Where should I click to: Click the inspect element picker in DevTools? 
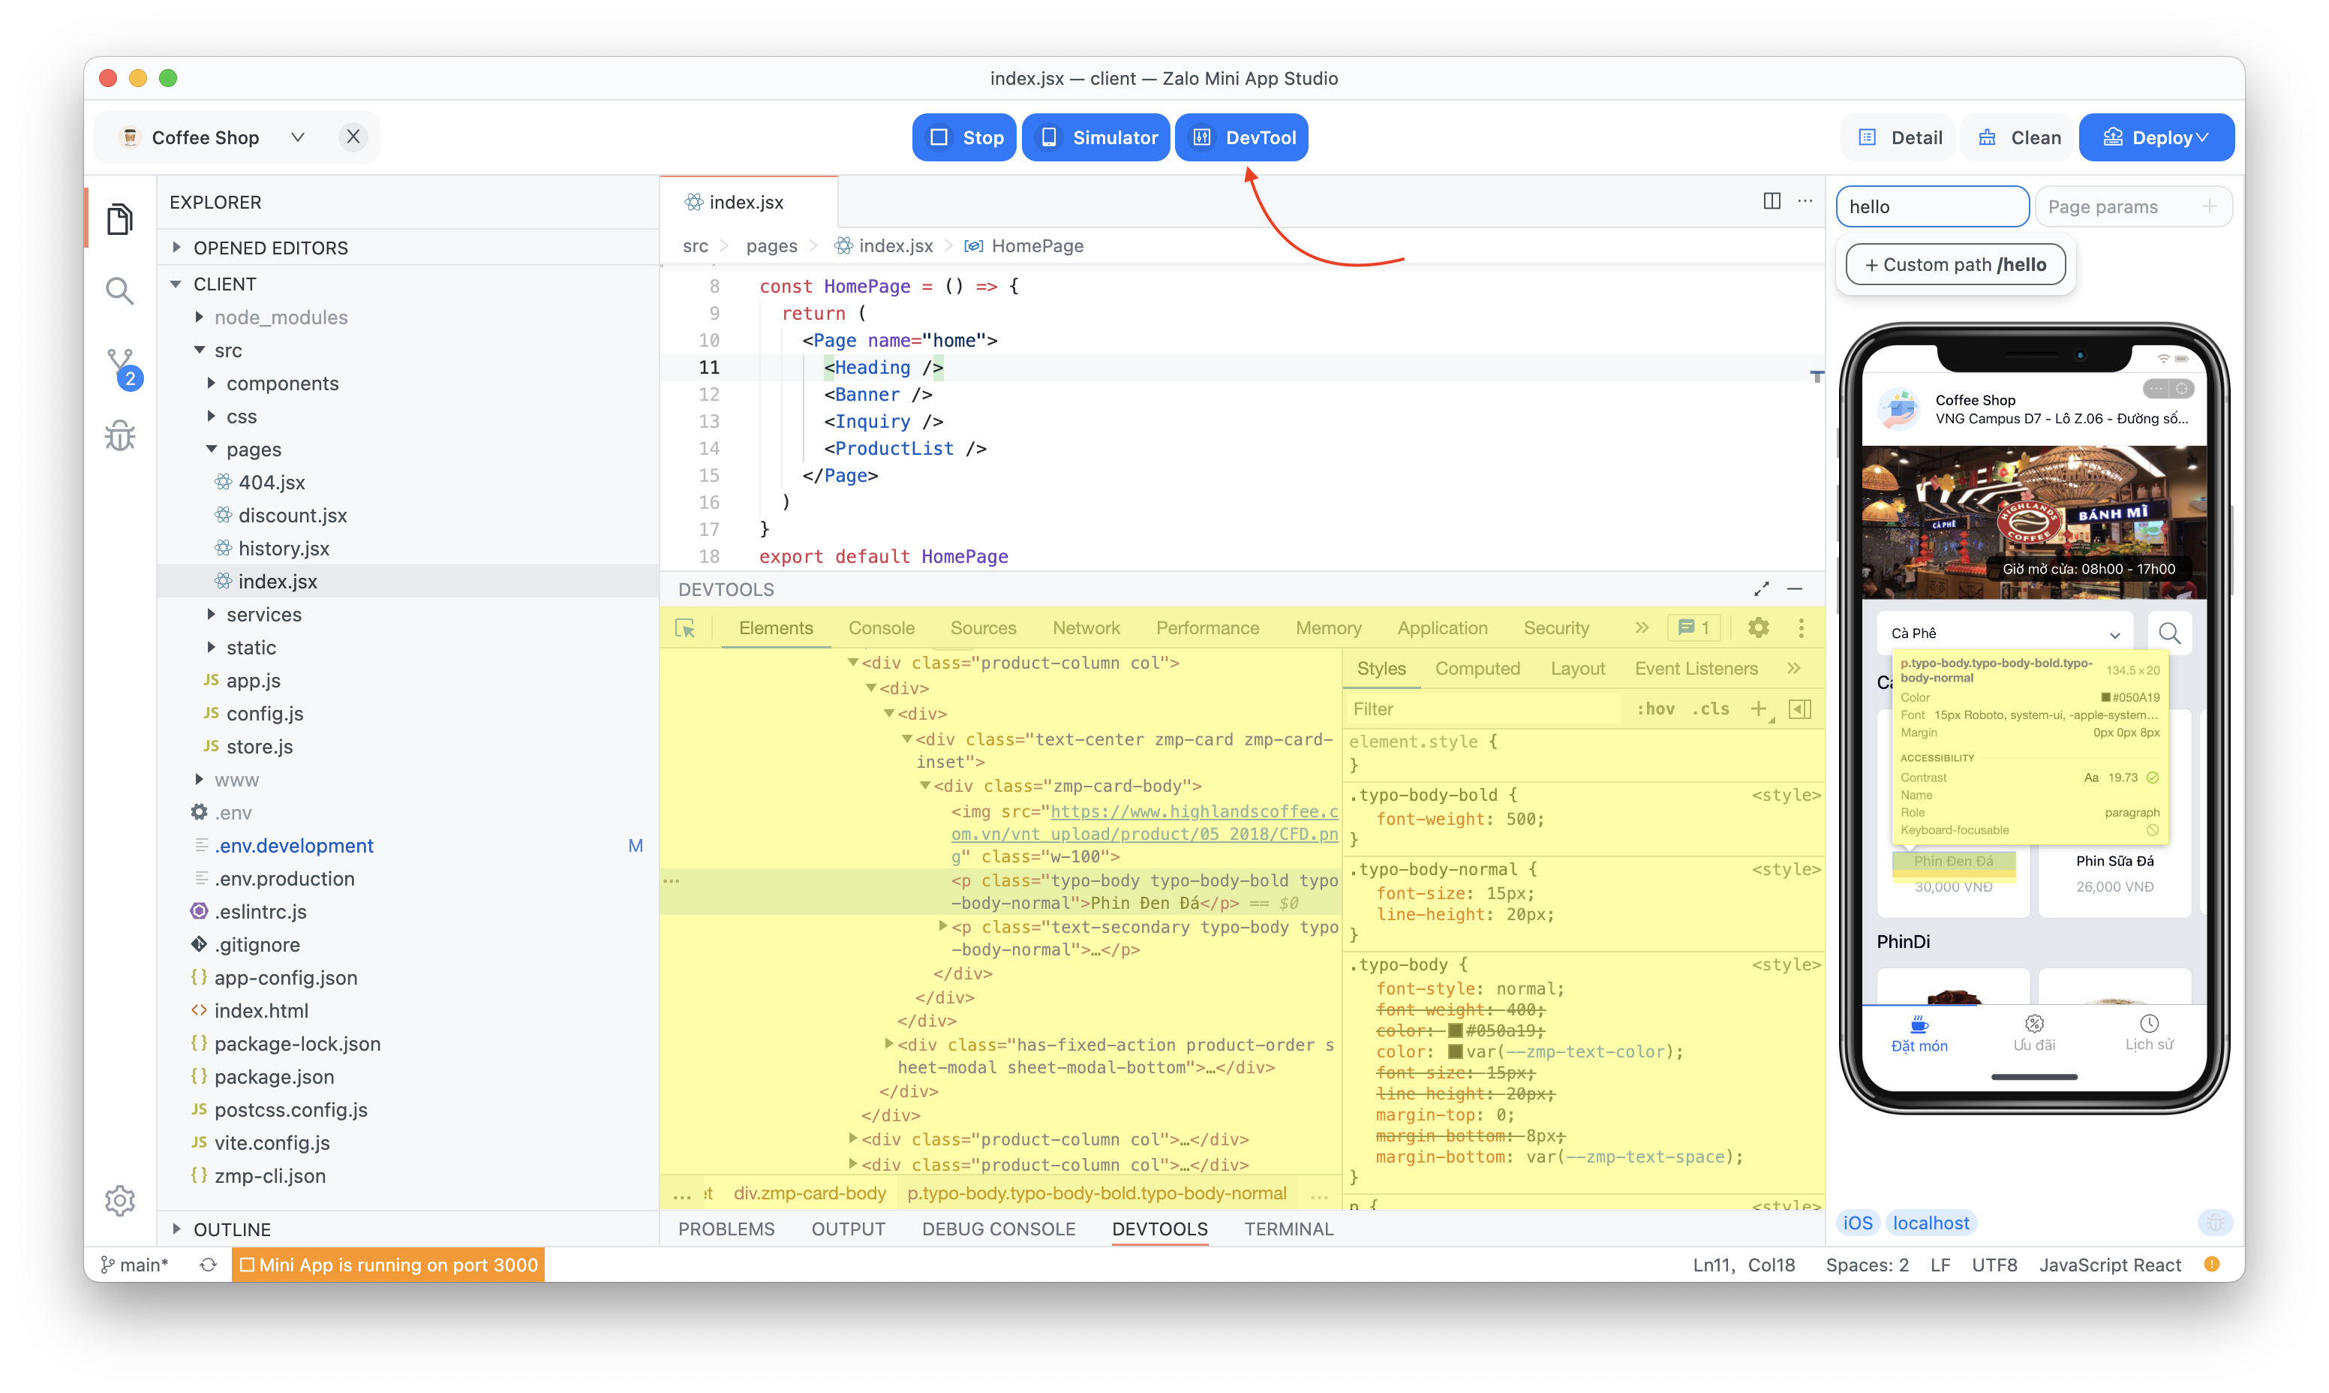686,628
